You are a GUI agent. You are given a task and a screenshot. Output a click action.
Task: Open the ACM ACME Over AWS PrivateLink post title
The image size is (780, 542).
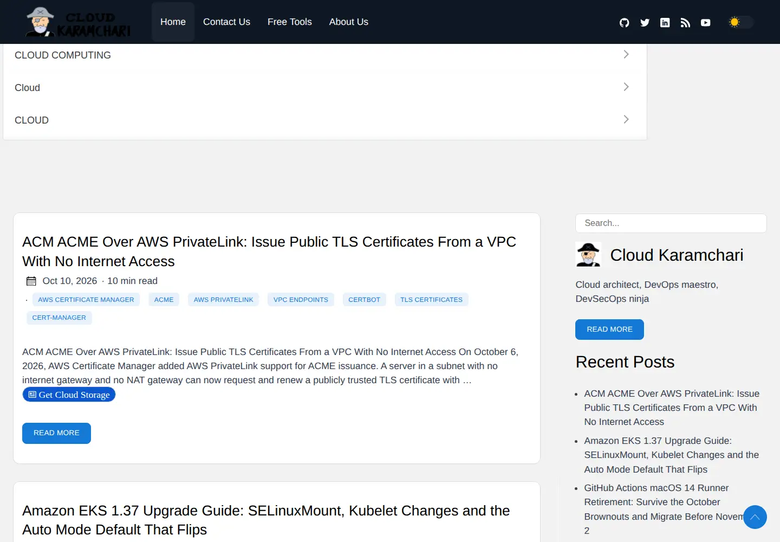tap(269, 251)
